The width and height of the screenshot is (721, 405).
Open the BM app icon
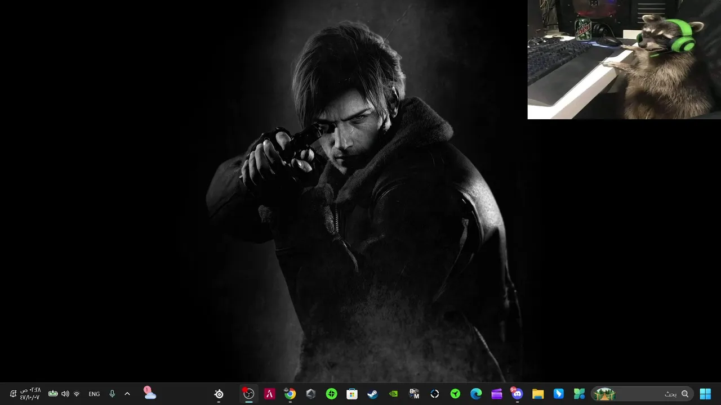click(x=414, y=394)
